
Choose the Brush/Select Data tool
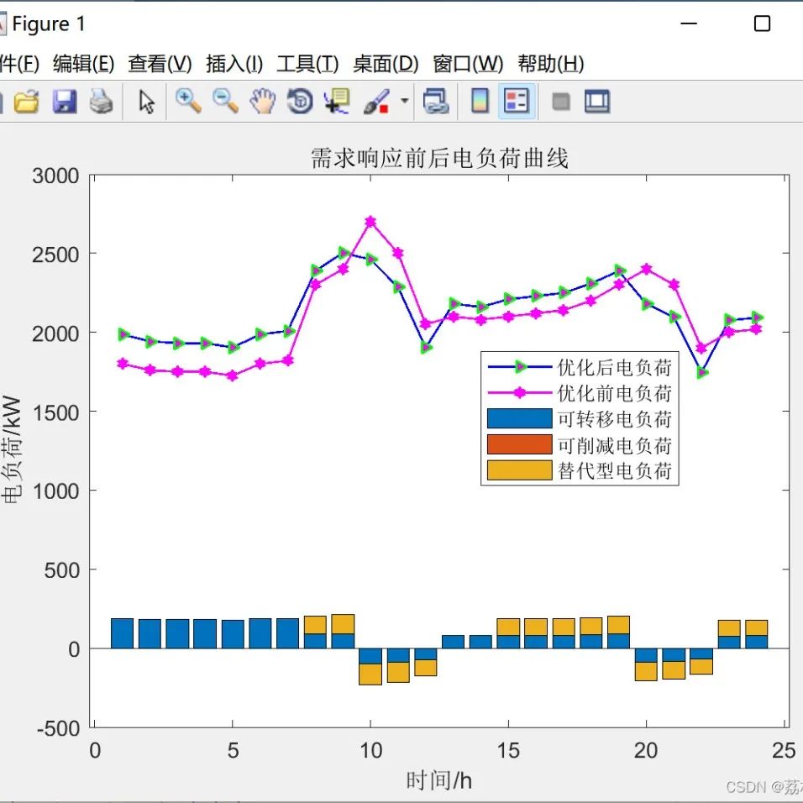point(376,101)
